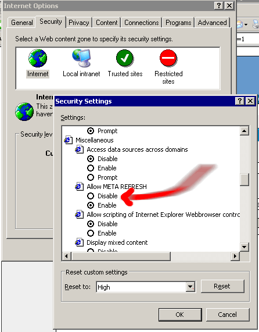Click the Display mixed content setting icon
This screenshot has height=332, width=259.
click(x=80, y=242)
